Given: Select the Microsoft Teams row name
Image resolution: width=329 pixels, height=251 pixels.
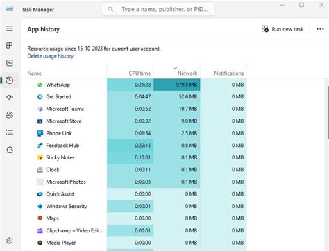Looking at the screenshot, I should [65, 109].
